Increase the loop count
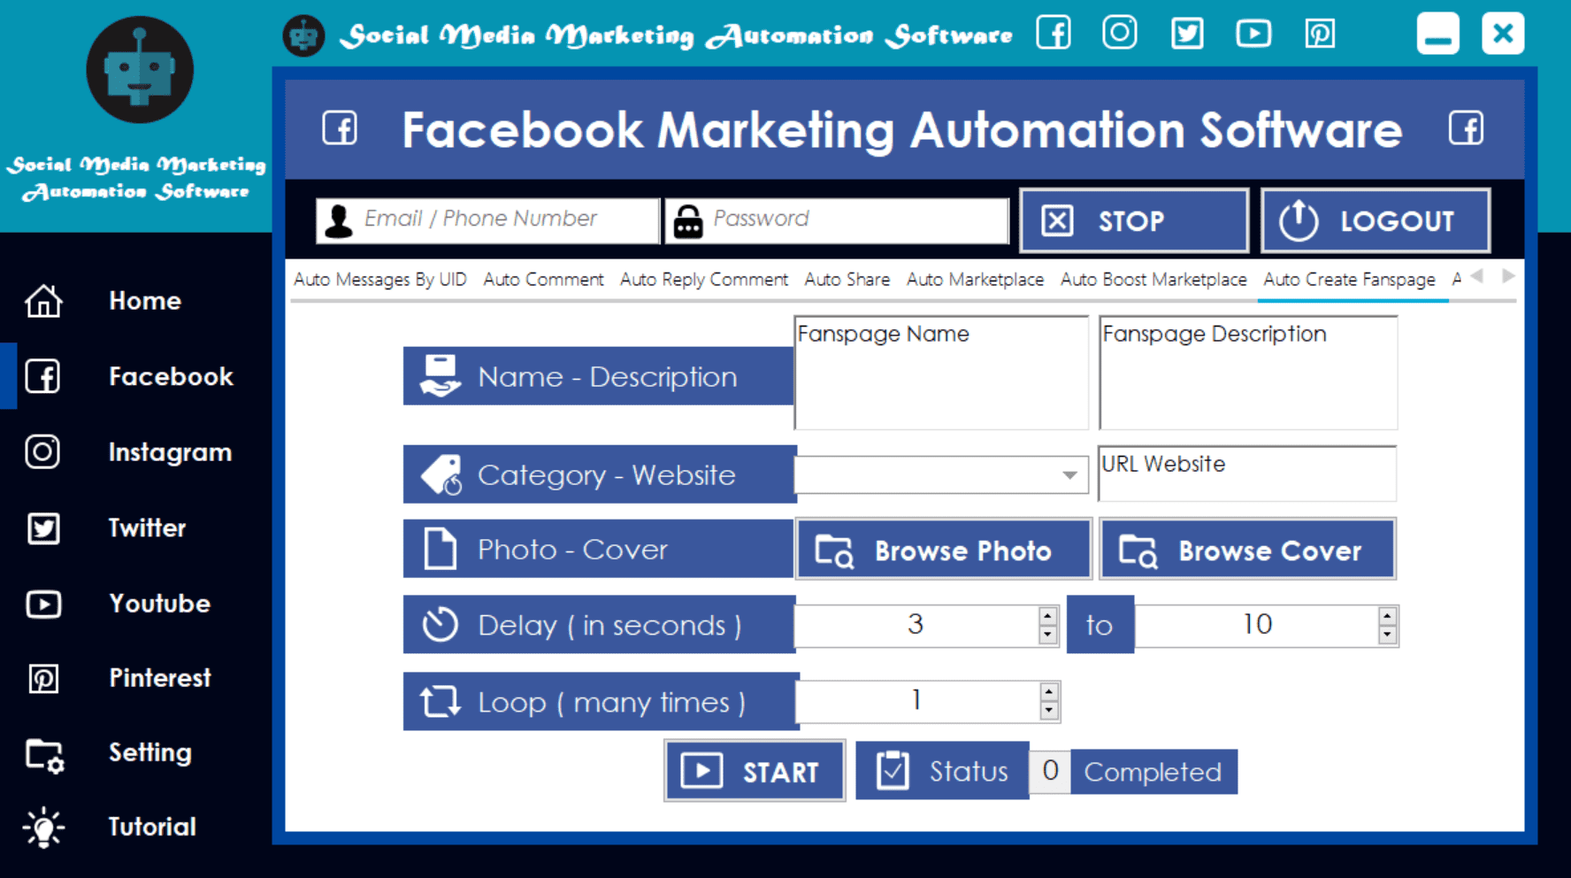This screenshot has height=878, width=1571. tap(1048, 692)
